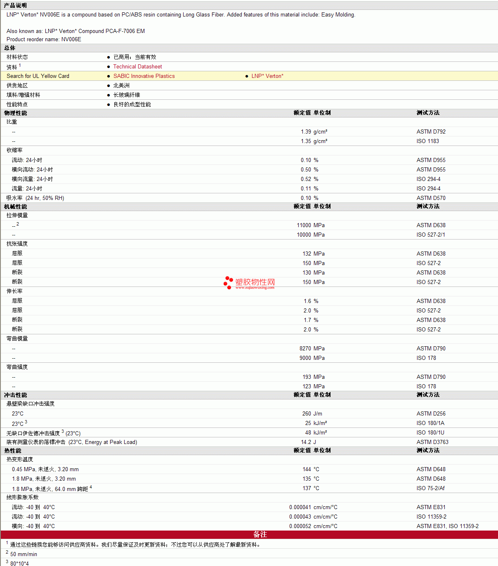Screen dimensions: 498x566
Task: Open the SABIC Innovative Plastics link
Action: point(144,76)
